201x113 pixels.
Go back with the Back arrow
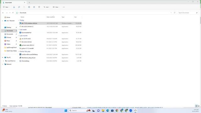tap(3, 13)
